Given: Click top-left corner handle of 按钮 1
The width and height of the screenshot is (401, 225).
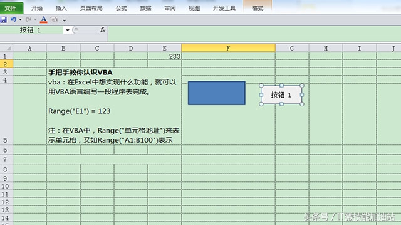Looking at the screenshot, I should [x=261, y=86].
